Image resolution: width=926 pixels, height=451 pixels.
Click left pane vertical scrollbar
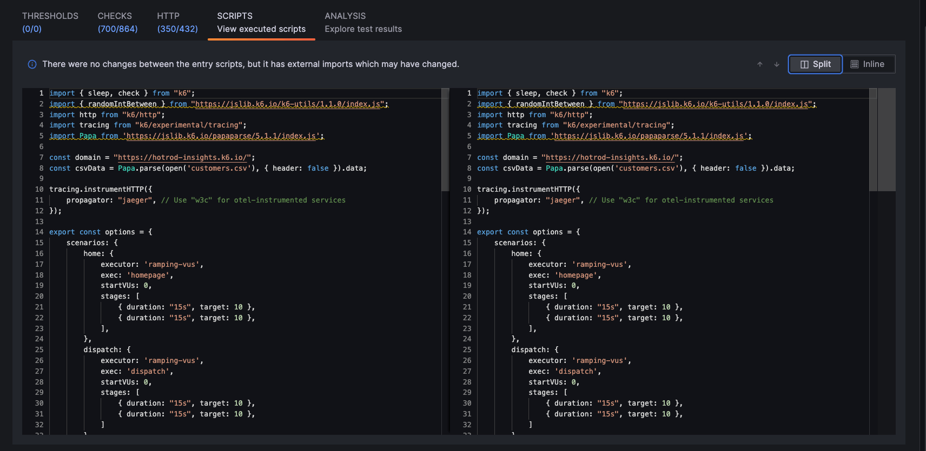[x=445, y=140]
